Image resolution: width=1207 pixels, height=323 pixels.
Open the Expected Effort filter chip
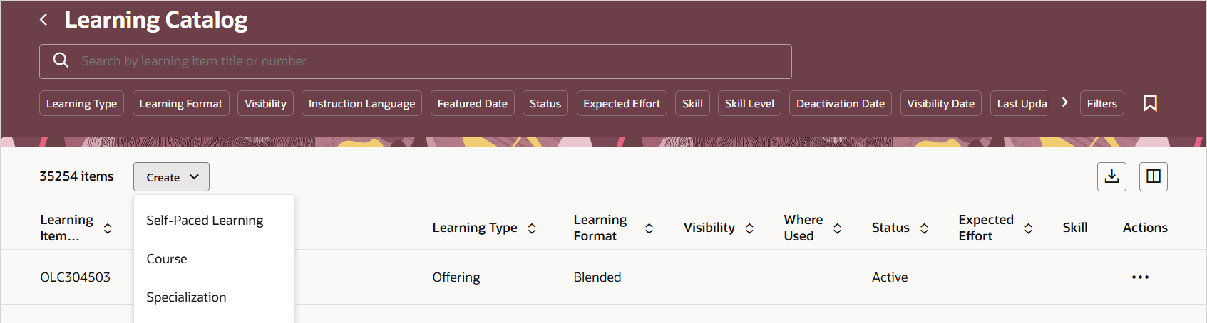pos(621,103)
